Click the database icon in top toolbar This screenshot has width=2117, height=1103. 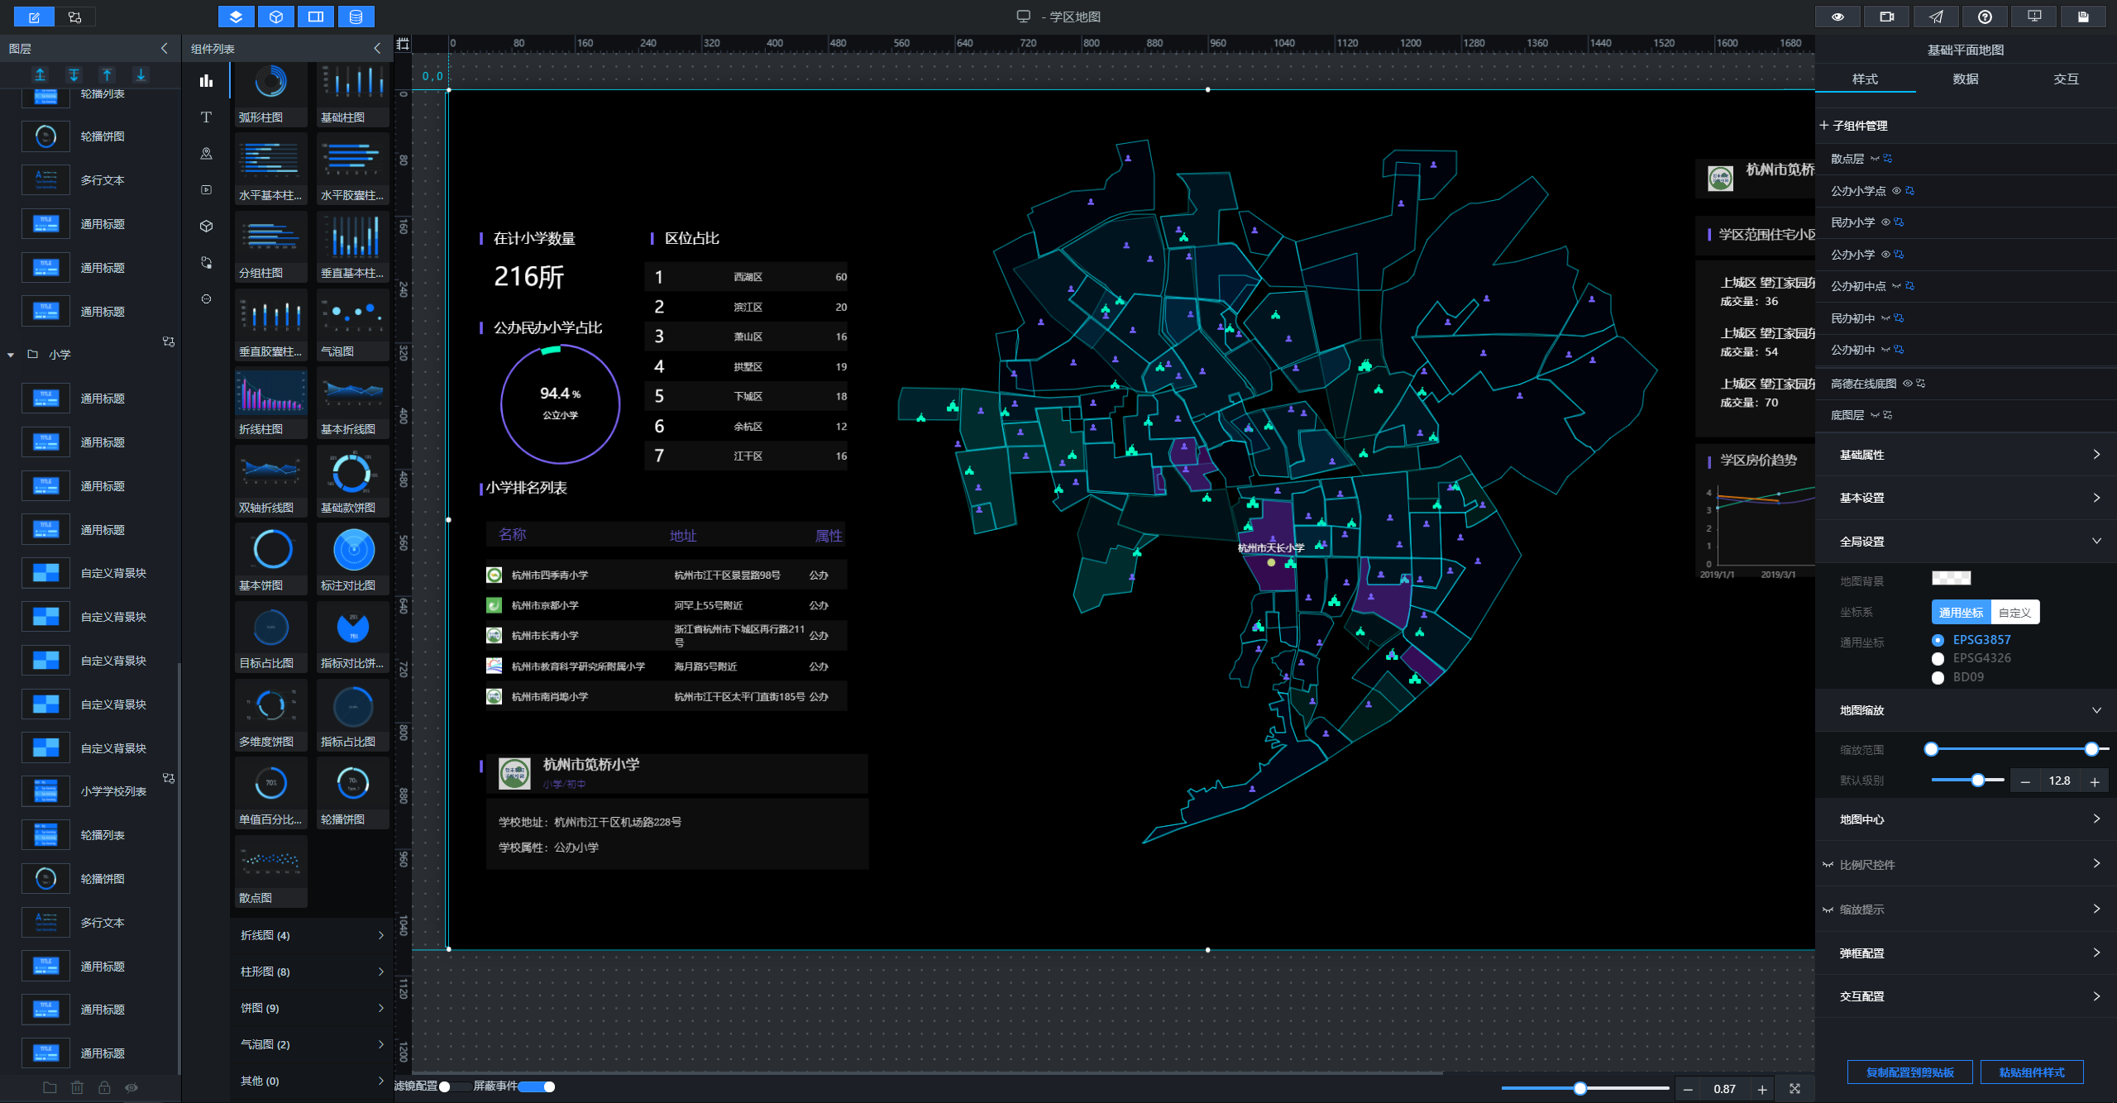pos(356,17)
